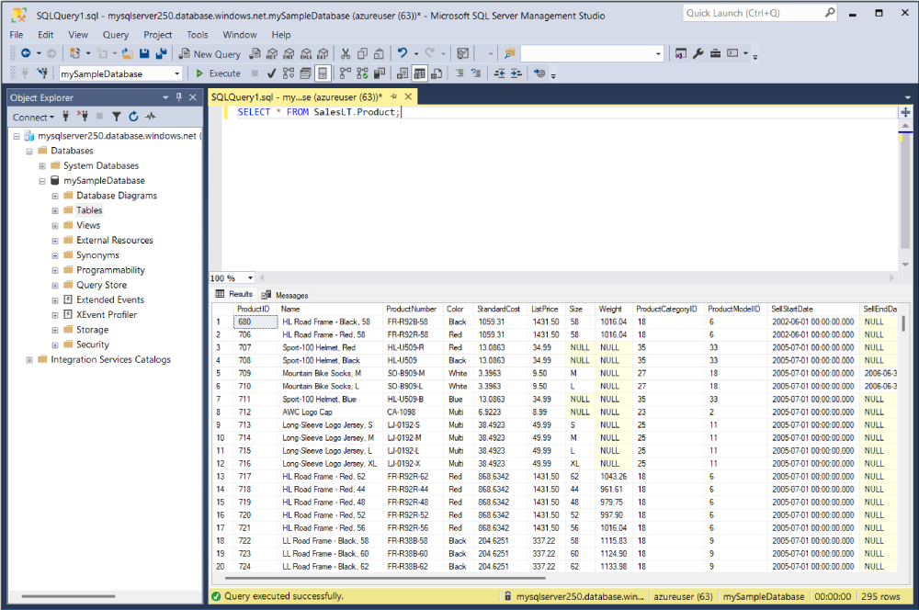
Task: Click the Copy icon in toolbar
Action: coord(362,53)
